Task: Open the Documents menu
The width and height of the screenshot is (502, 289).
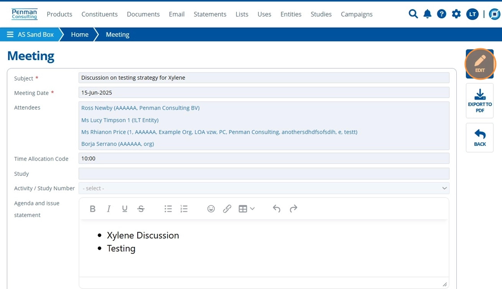Action: pyautogui.click(x=143, y=14)
